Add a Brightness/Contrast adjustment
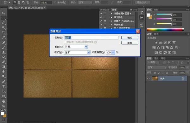Screen dimensions: 190x123 point(156,43)
